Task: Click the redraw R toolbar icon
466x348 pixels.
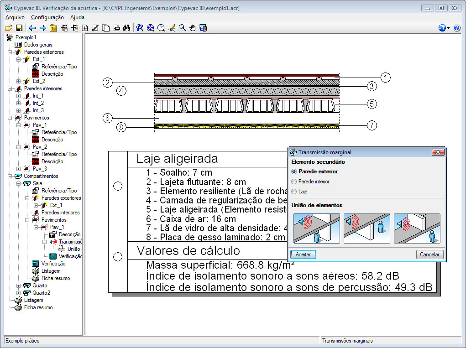Action: point(140,28)
